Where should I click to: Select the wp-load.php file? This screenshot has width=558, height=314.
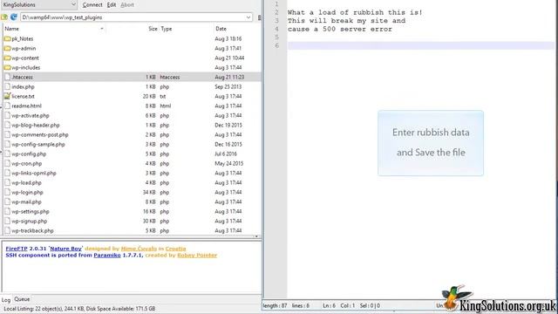[26, 183]
